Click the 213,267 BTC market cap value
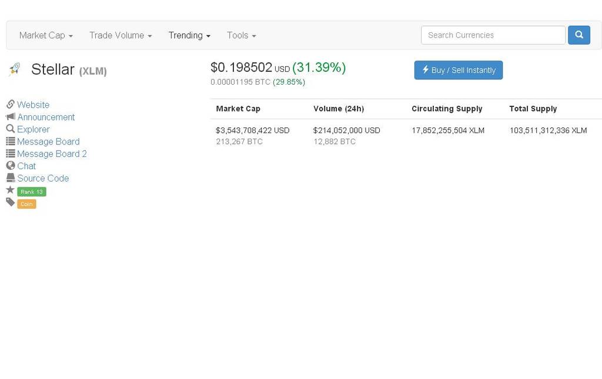This screenshot has width=602, height=379. [239, 142]
